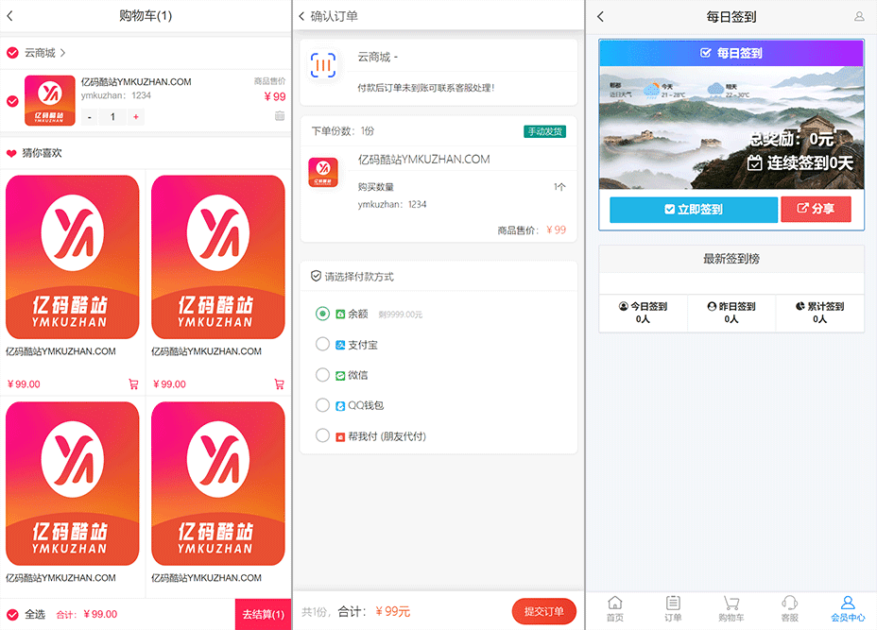Viewport: 877px width, 630px height.
Task: Click the 去结算(1) checkout button
Action: point(263,614)
